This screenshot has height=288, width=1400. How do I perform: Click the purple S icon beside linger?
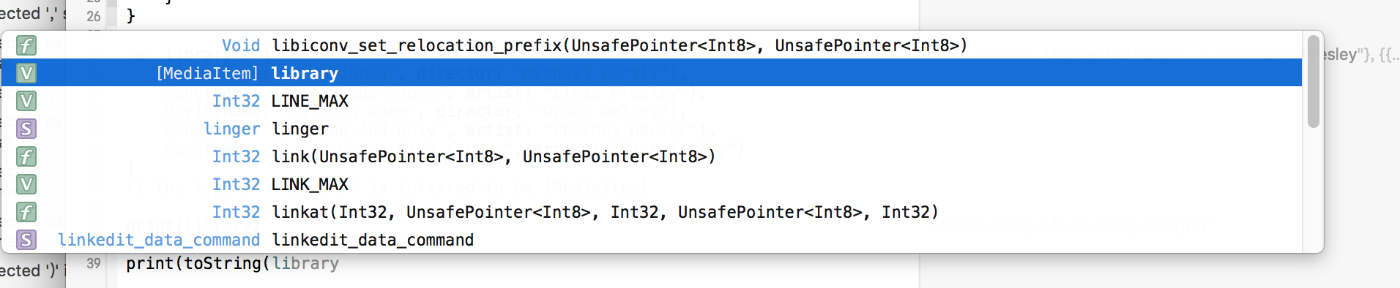26,129
